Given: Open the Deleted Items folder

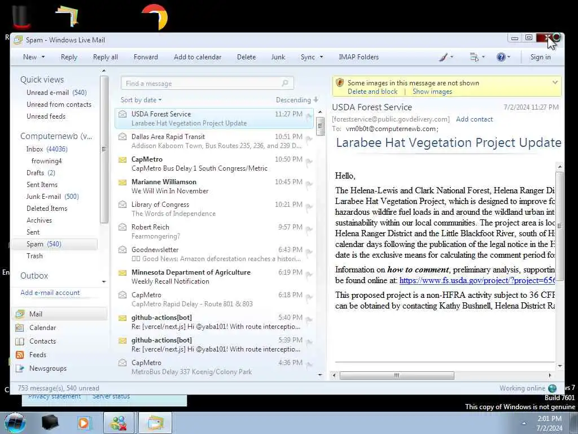Looking at the screenshot, I should [x=47, y=209].
